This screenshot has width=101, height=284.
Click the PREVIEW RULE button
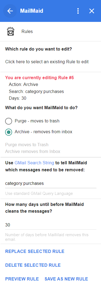coord(22,279)
